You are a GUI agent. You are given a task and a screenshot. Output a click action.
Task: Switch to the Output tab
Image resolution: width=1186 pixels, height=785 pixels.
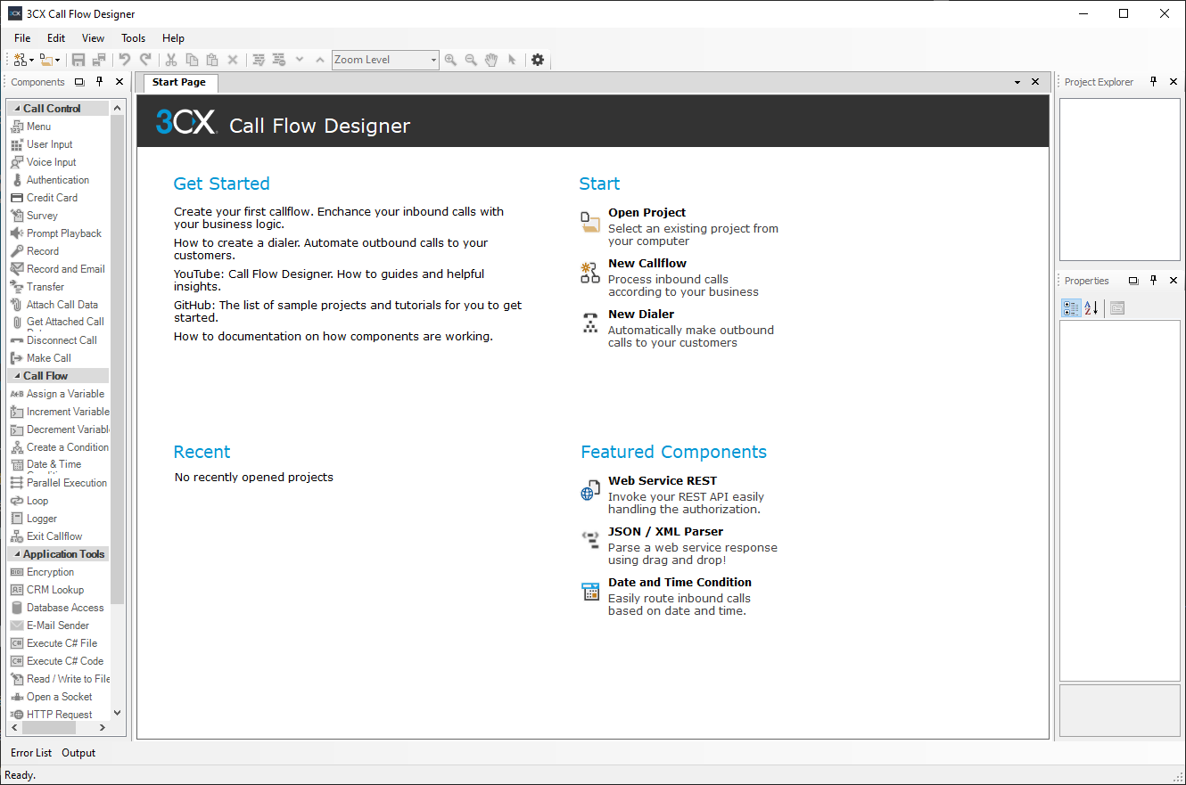tap(78, 753)
